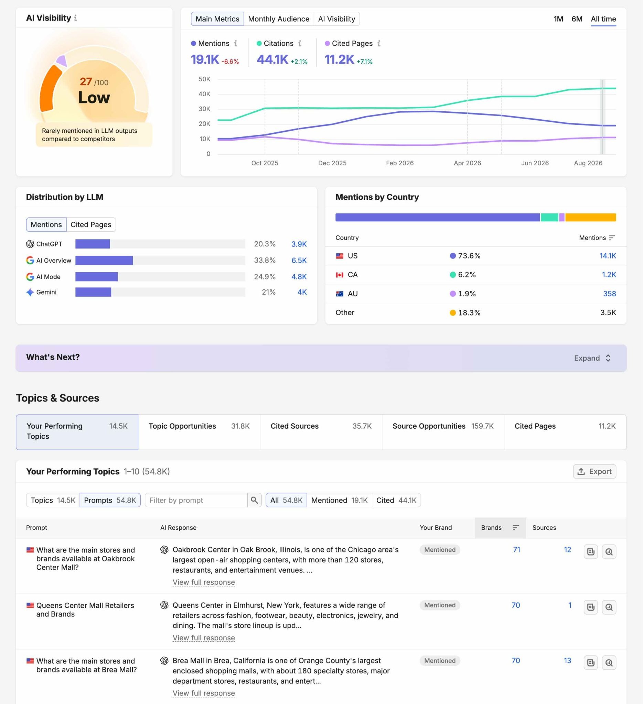
Task: Click the search magnifier in prompt filter
Action: (x=254, y=500)
